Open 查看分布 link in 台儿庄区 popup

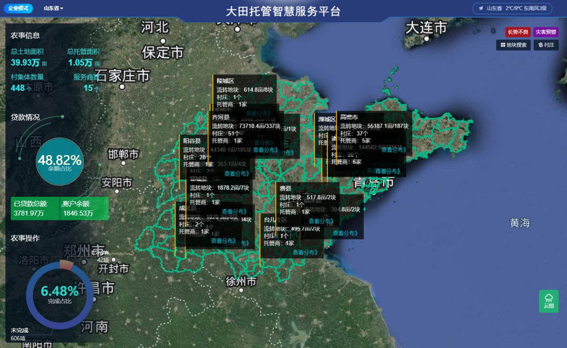click(305, 252)
